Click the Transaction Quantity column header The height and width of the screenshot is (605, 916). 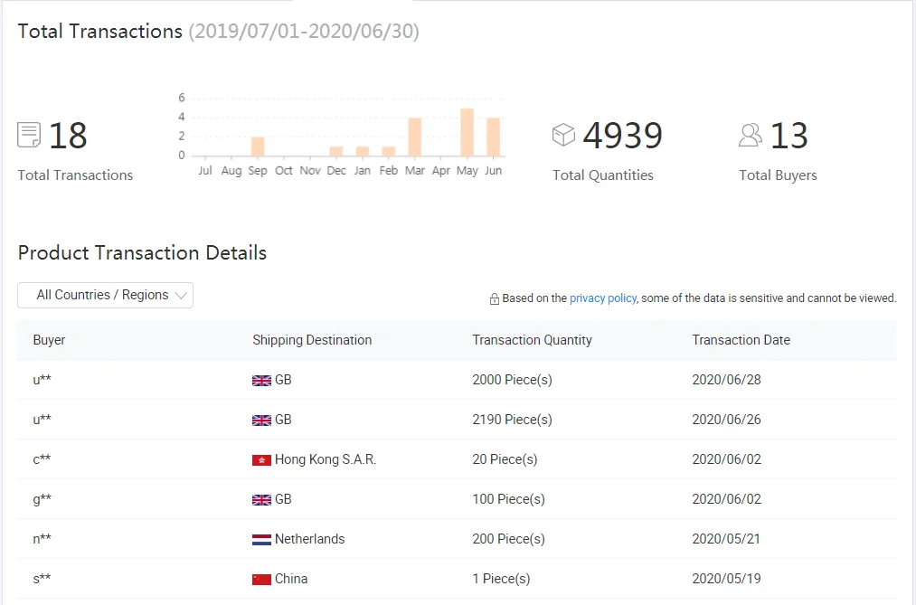point(532,340)
